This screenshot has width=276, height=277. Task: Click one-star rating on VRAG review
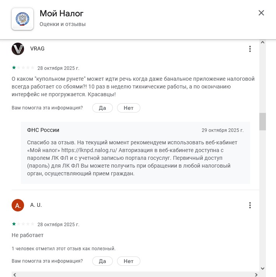pos(14,68)
